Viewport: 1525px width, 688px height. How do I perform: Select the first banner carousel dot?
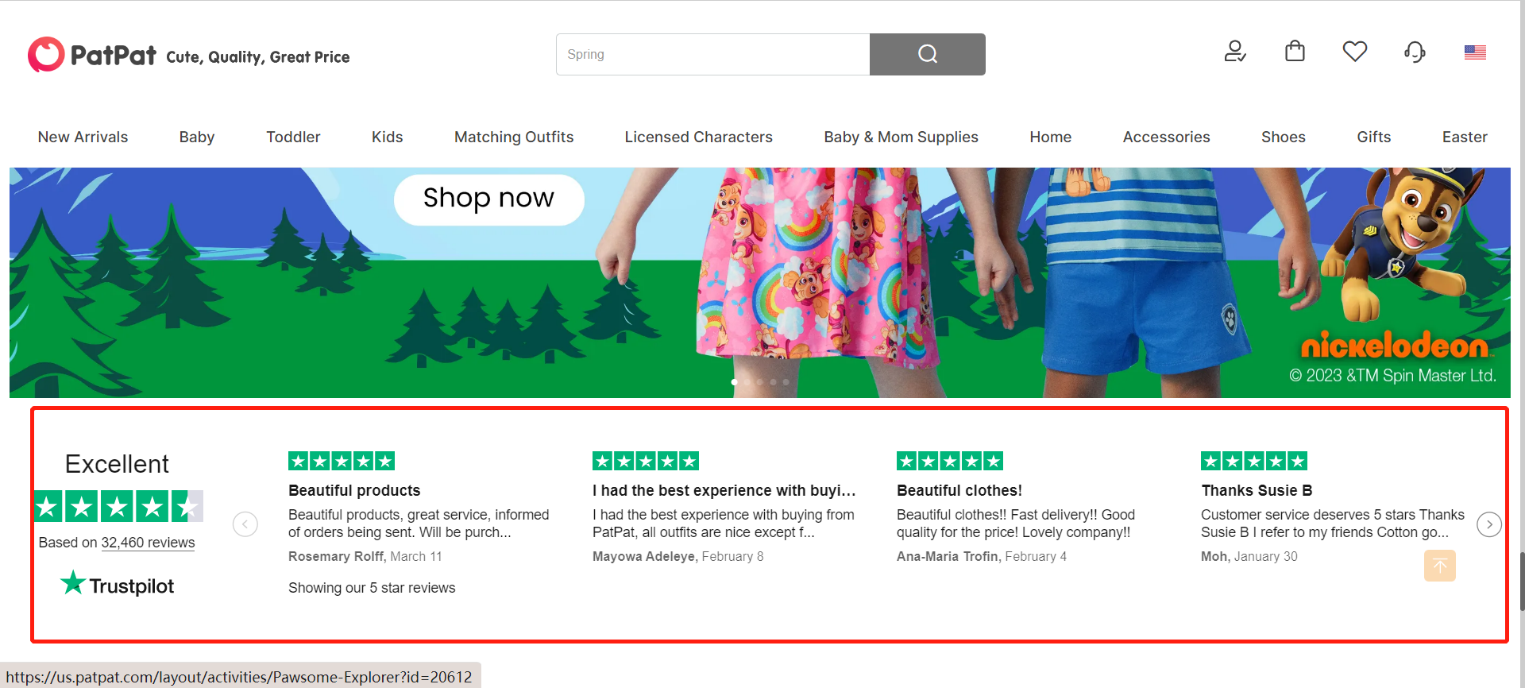pyautogui.click(x=734, y=382)
